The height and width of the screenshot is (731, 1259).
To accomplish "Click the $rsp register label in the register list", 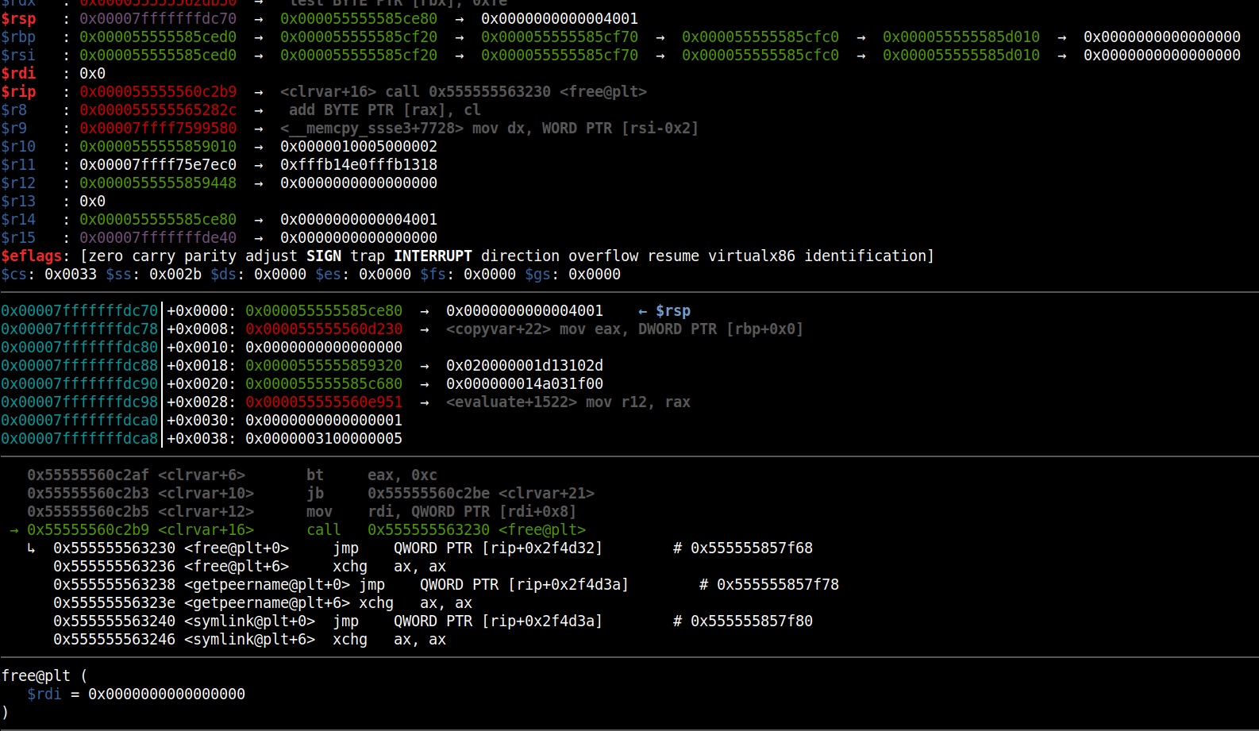I will pos(18,18).
